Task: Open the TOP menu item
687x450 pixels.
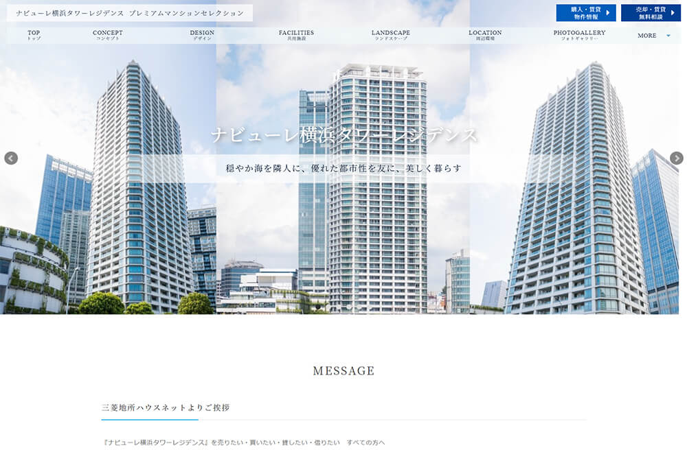Action: [x=34, y=35]
